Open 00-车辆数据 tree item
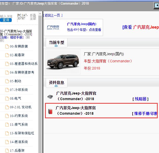 19,46
